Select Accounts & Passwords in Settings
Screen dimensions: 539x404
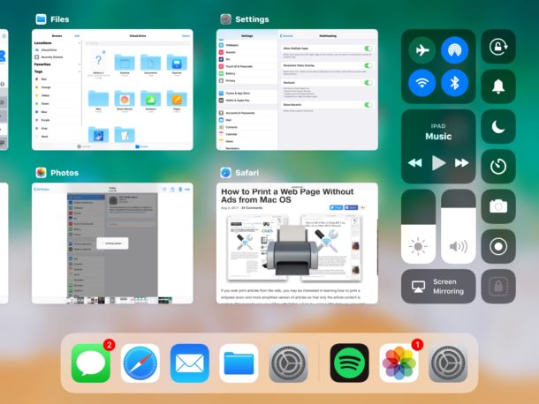[x=247, y=113]
